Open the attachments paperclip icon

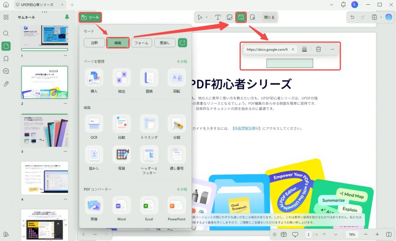click(6, 84)
